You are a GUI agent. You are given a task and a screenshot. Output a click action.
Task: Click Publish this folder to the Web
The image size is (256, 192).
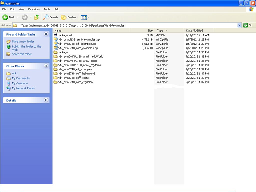26,48
